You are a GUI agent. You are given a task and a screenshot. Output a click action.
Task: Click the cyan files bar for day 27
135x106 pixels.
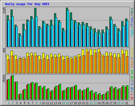[x=112, y=33]
